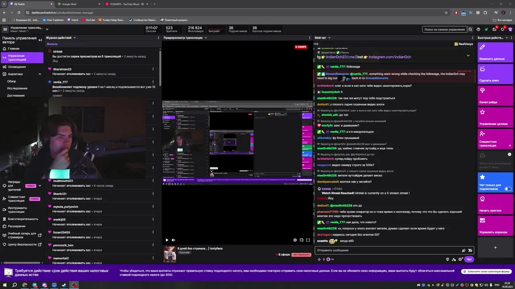Screen dimensions: 515x289
Task: Click the Изменить данные quick action
Action: (x=495, y=52)
